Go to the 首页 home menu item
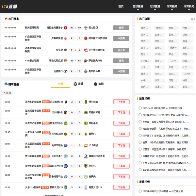Screen dimensions: 196x196 (x=121, y=6)
